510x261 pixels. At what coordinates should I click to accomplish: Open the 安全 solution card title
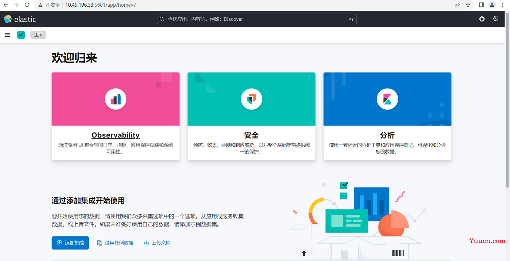tap(251, 135)
